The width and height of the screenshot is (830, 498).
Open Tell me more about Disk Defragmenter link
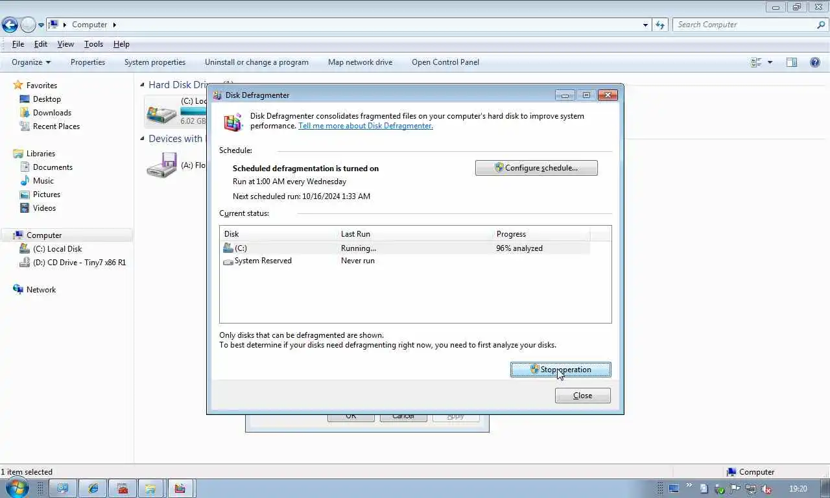point(366,126)
